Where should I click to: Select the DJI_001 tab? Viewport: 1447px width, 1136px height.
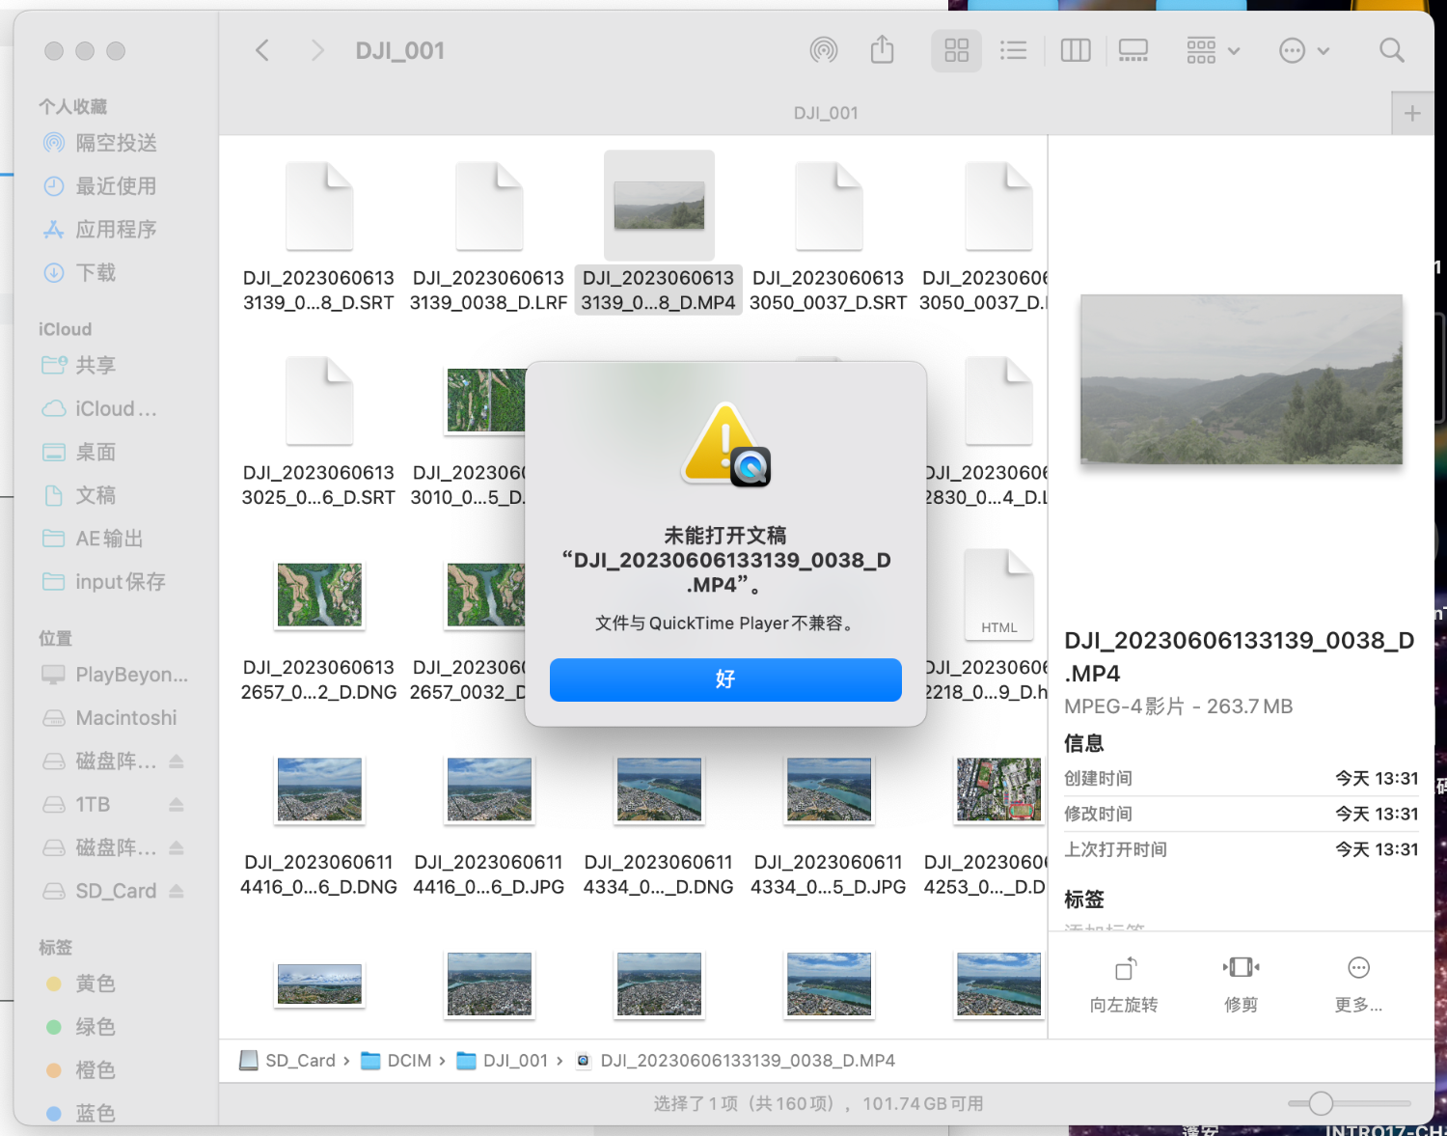826,113
